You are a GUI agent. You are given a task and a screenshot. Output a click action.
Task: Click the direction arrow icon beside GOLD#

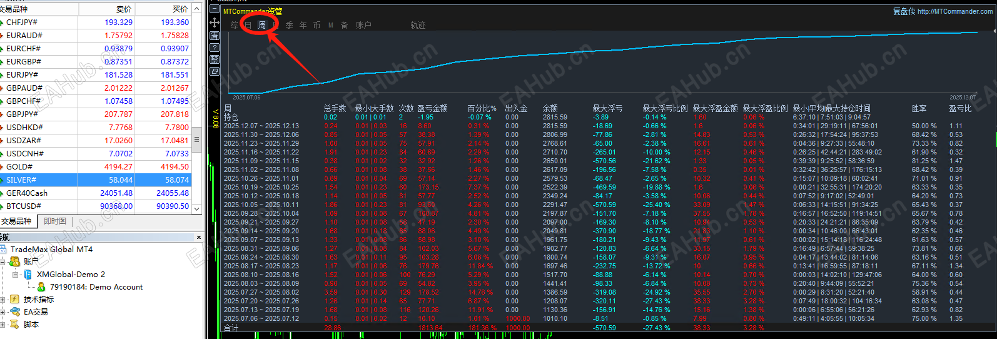tap(1, 166)
